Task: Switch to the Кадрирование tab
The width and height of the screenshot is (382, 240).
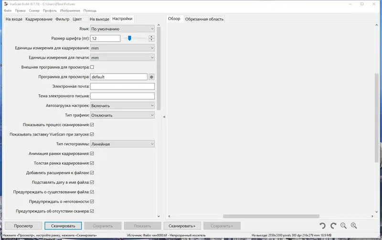Action: coord(39,19)
